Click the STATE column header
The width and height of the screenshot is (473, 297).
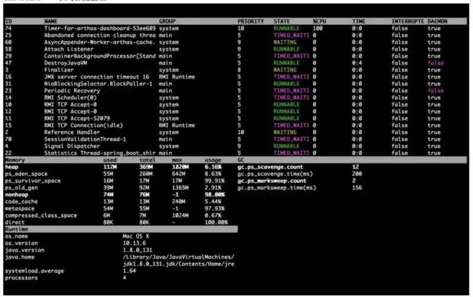[x=281, y=21]
